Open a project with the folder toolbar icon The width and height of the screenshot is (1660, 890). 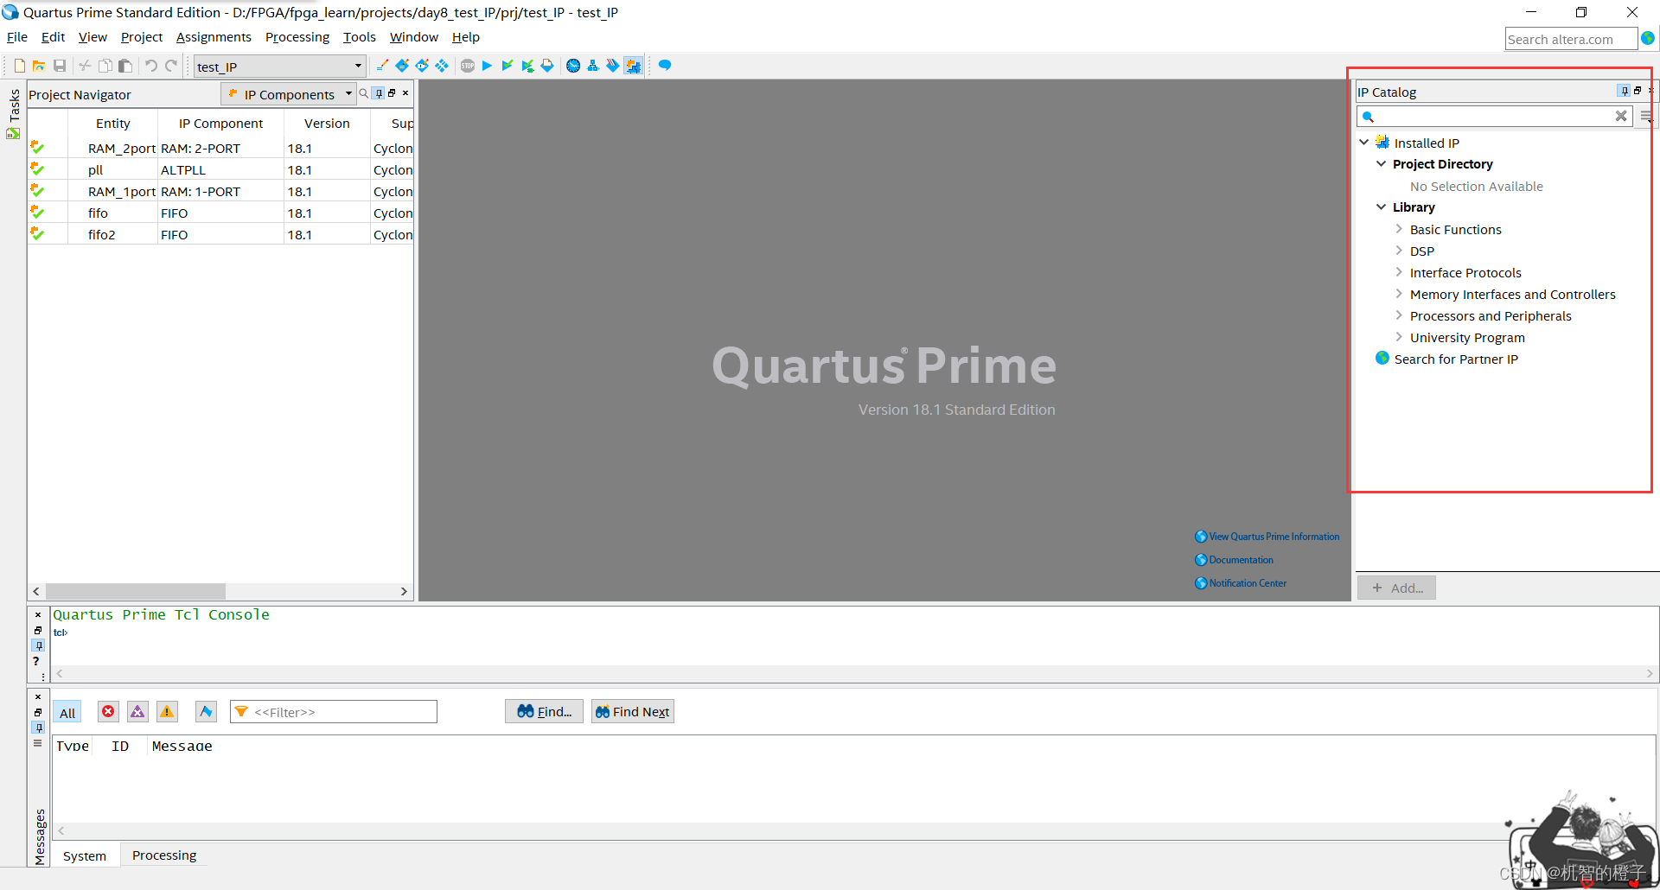(39, 66)
